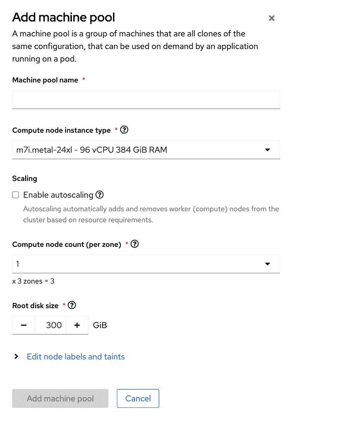Click the plus icon to increase disk size
Screen dimensions: 356x438
pos(77,325)
